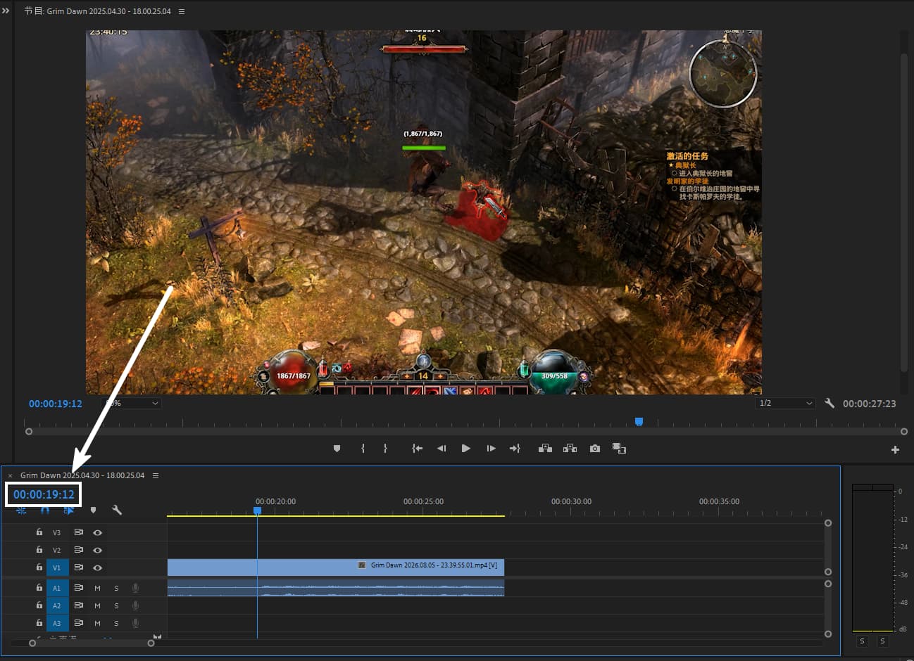Click the Extract button
The width and height of the screenshot is (914, 661).
tap(570, 449)
